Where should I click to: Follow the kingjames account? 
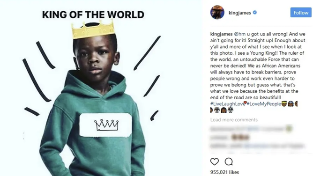coord(301,13)
